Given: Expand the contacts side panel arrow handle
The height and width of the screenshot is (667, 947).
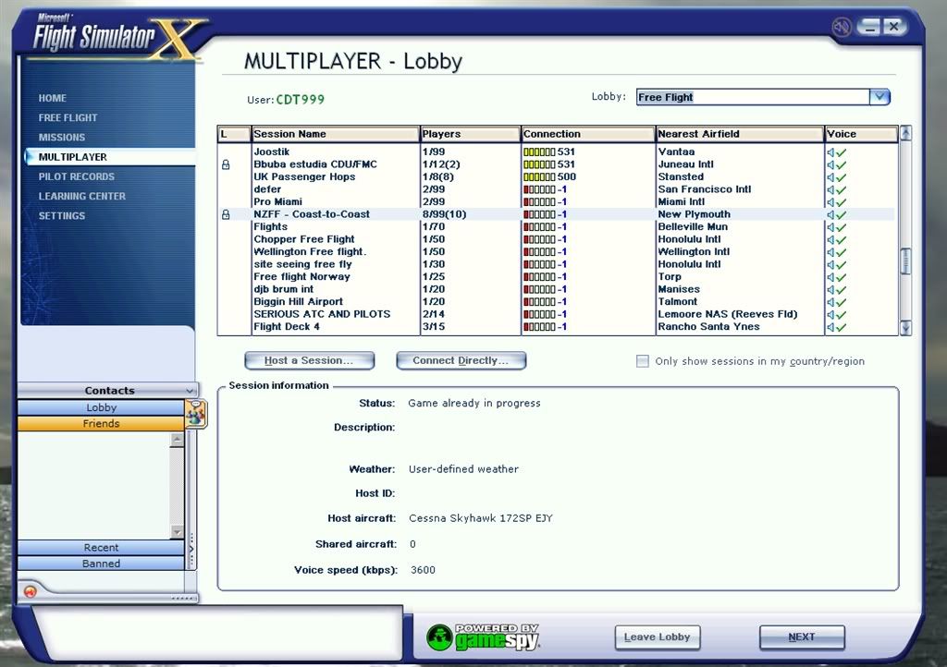Looking at the screenshot, I should pyautogui.click(x=191, y=549).
